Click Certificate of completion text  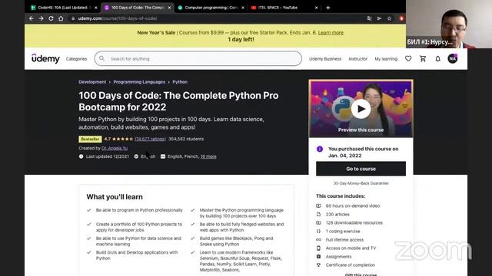pos(351,265)
